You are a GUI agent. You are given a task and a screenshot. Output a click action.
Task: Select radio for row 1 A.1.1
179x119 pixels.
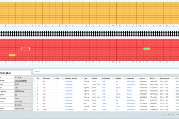pyautogui.click(x=35, y=82)
